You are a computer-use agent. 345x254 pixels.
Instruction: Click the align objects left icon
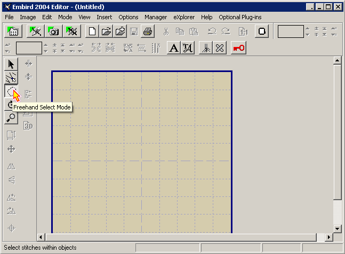point(28,94)
